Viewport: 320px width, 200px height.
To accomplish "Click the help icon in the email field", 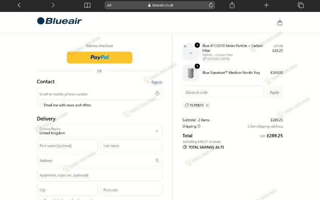I will pyautogui.click(x=157, y=93).
